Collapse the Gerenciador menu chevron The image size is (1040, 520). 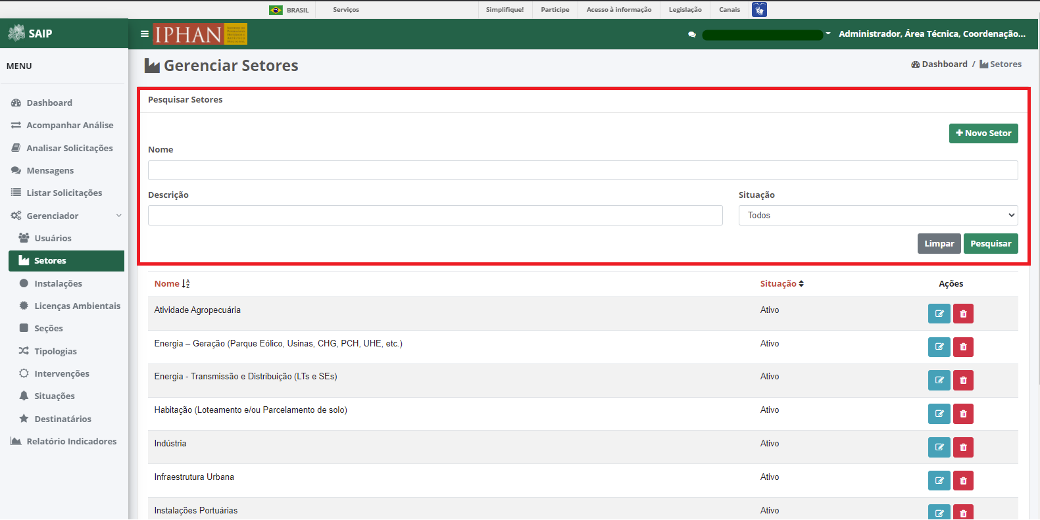tap(119, 216)
